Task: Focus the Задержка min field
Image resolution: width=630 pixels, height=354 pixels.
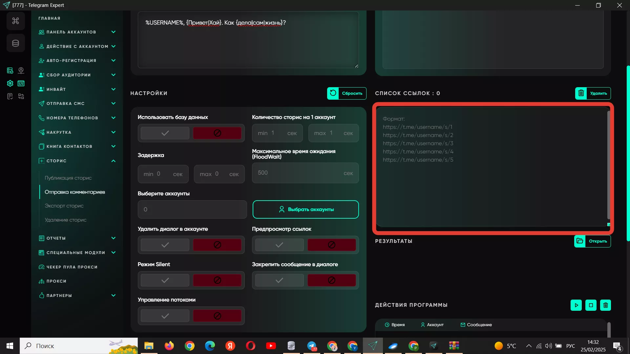Action: (163, 174)
